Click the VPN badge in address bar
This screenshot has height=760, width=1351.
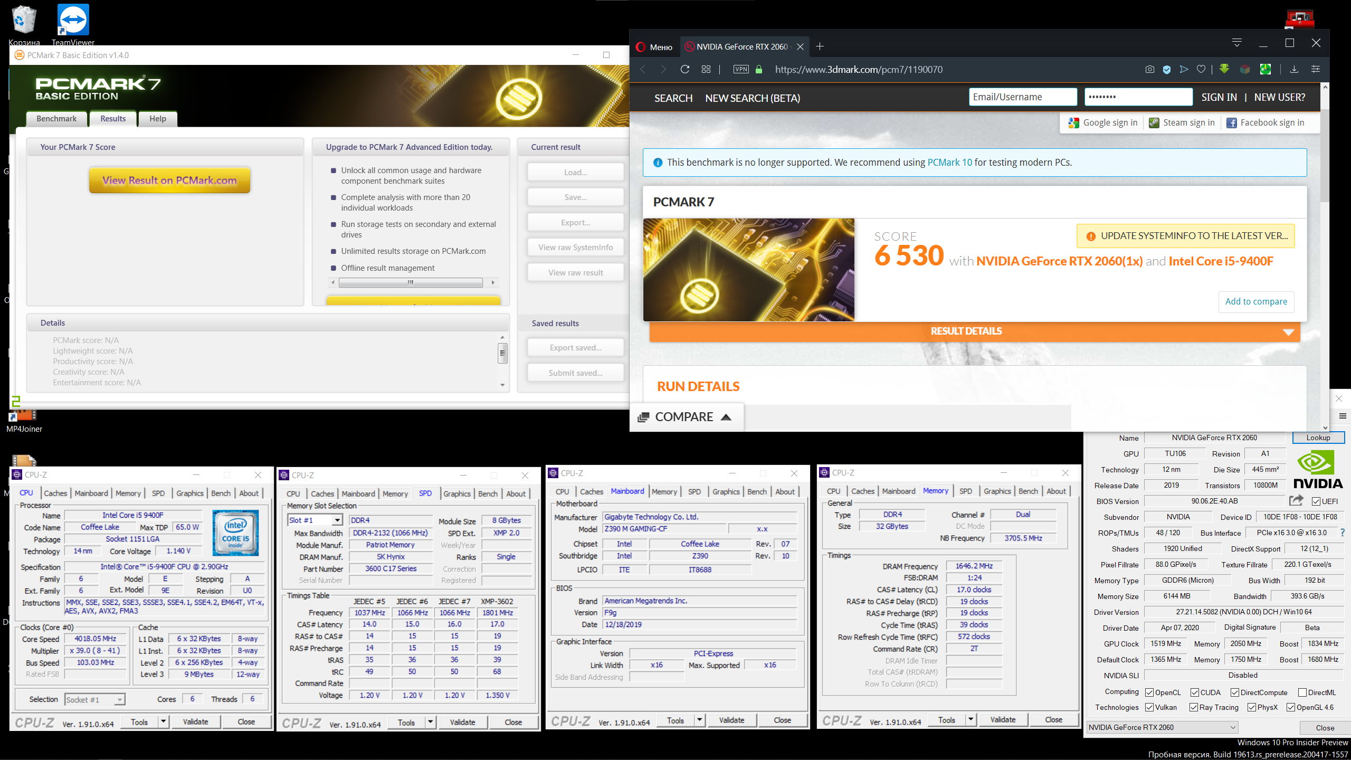pos(741,69)
